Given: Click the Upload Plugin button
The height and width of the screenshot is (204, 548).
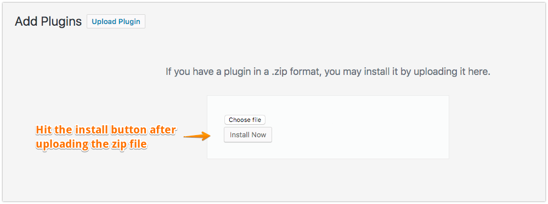Looking at the screenshot, I should [116, 22].
